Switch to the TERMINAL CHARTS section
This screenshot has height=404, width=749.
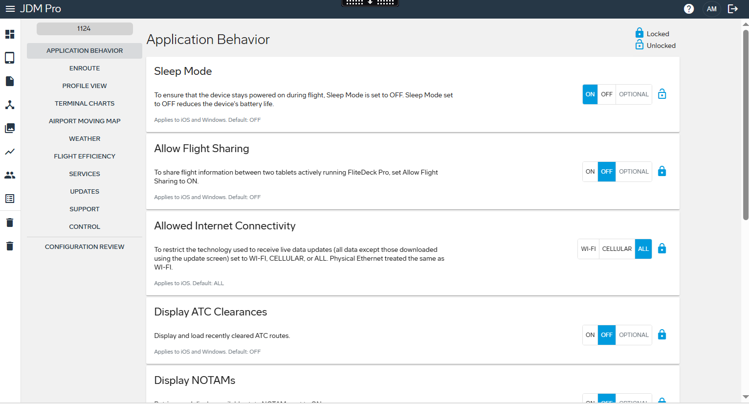(x=84, y=103)
